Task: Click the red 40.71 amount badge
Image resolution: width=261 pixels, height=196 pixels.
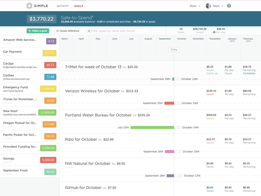Action: click(50, 65)
